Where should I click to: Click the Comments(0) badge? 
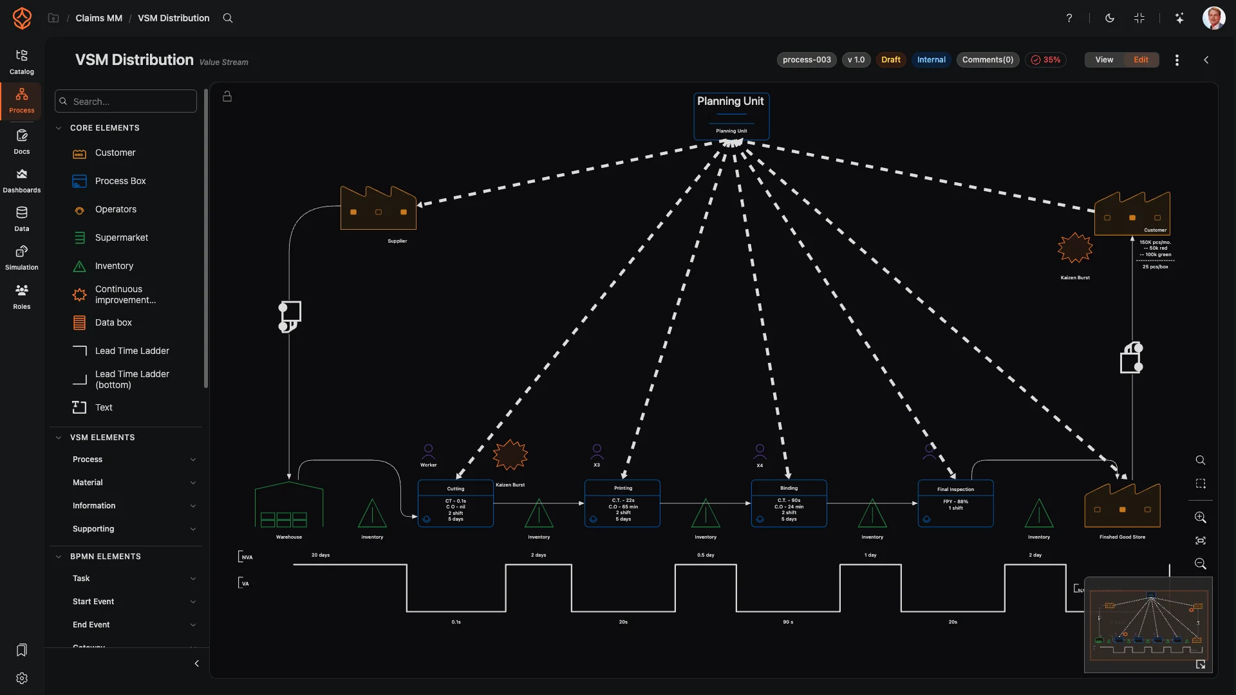point(988,60)
